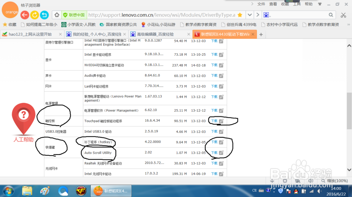Open the address bar history dropdown
The width and height of the screenshot is (352, 197).
point(250,15)
